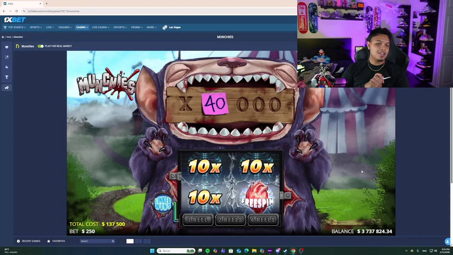Select four-game grid view layout

point(147,241)
